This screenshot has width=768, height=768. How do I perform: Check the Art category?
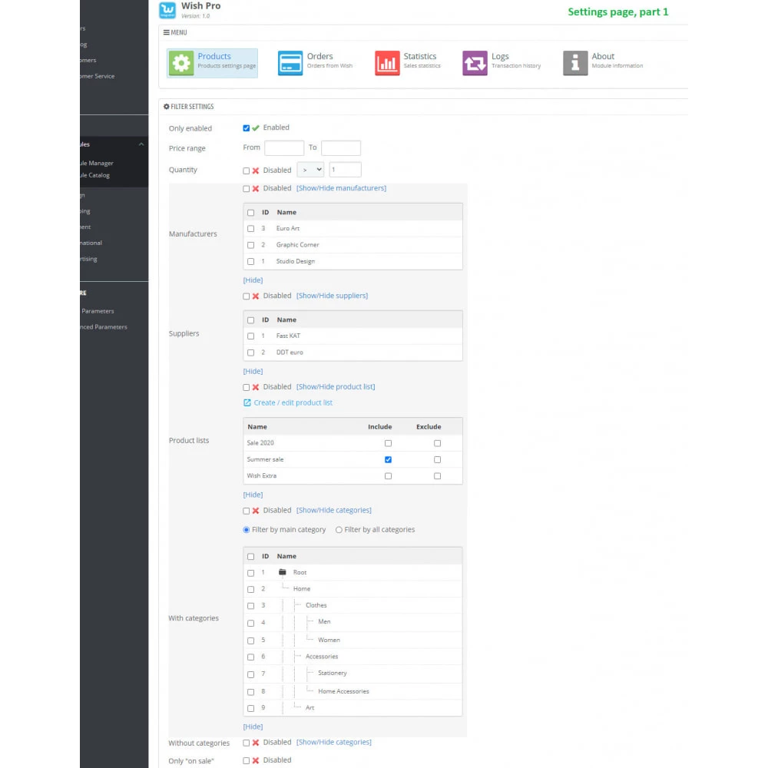click(251, 708)
